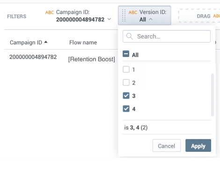Uncheck the checkbox for version 4
Image resolution: width=220 pixels, height=171 pixels.
coord(126,109)
